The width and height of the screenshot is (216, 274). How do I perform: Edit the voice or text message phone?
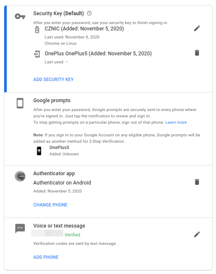197,234
